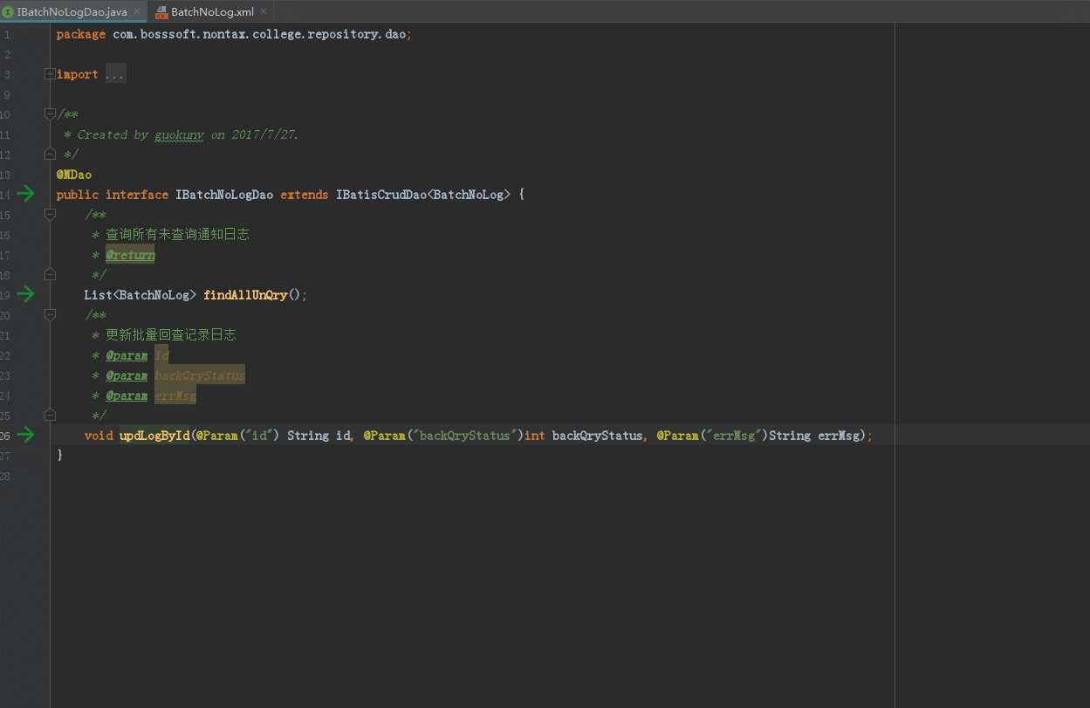Collapse the updLogById Javadoc at its opening
1090x708 pixels.
coord(50,315)
